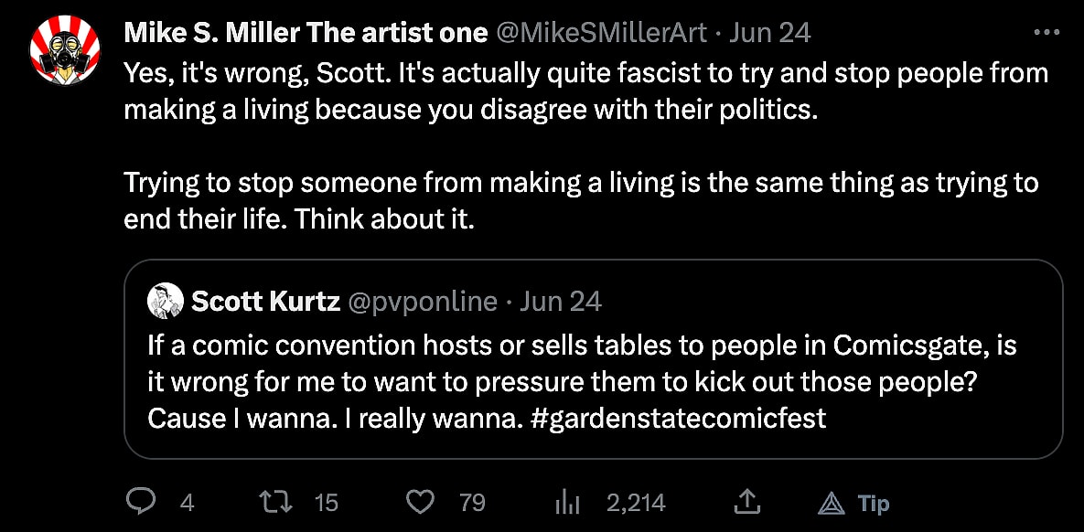1084x532 pixels.
Task: Click the share upload arrow icon
Action: [x=747, y=501]
